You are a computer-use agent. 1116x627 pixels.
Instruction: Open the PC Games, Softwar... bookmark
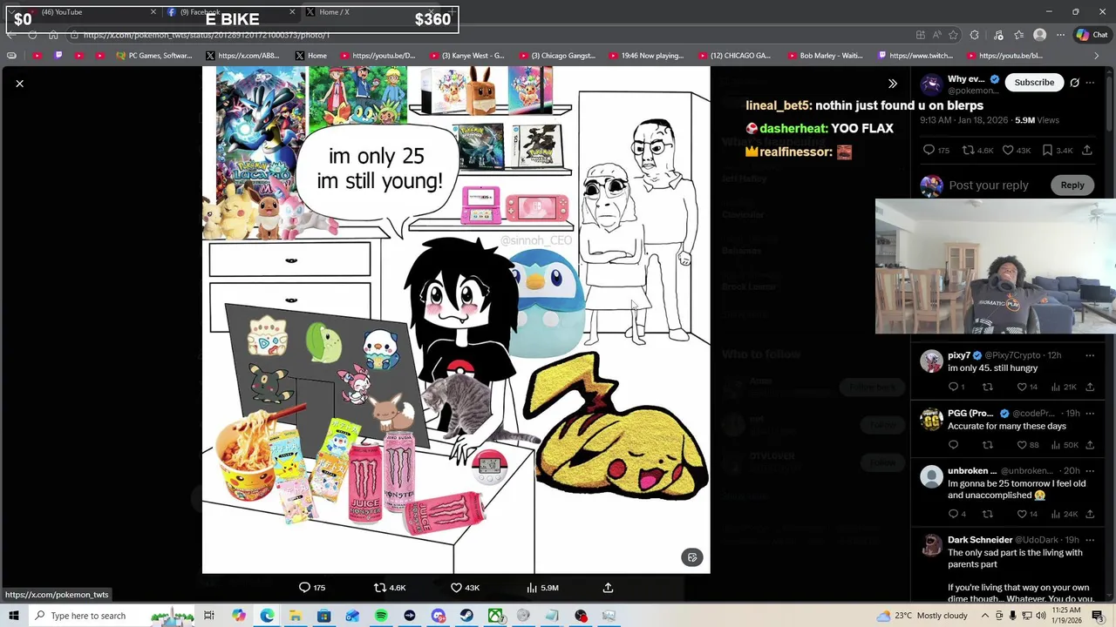154,56
